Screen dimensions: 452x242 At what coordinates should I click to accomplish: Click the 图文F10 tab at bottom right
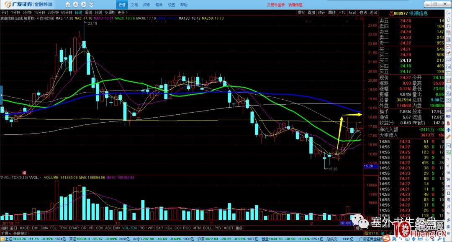(371, 233)
